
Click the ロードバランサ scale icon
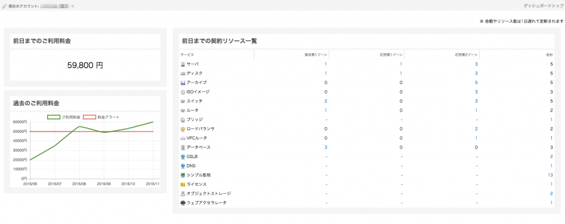coord(183,129)
